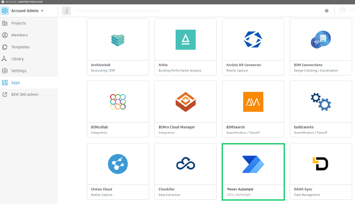Click the Cintoo Cloud blue logo

pos(118,164)
